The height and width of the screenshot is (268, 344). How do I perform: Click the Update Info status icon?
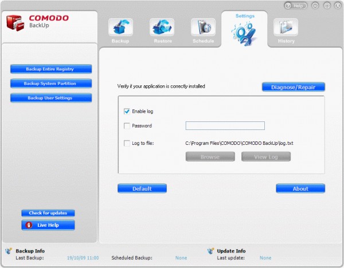(x=210, y=251)
